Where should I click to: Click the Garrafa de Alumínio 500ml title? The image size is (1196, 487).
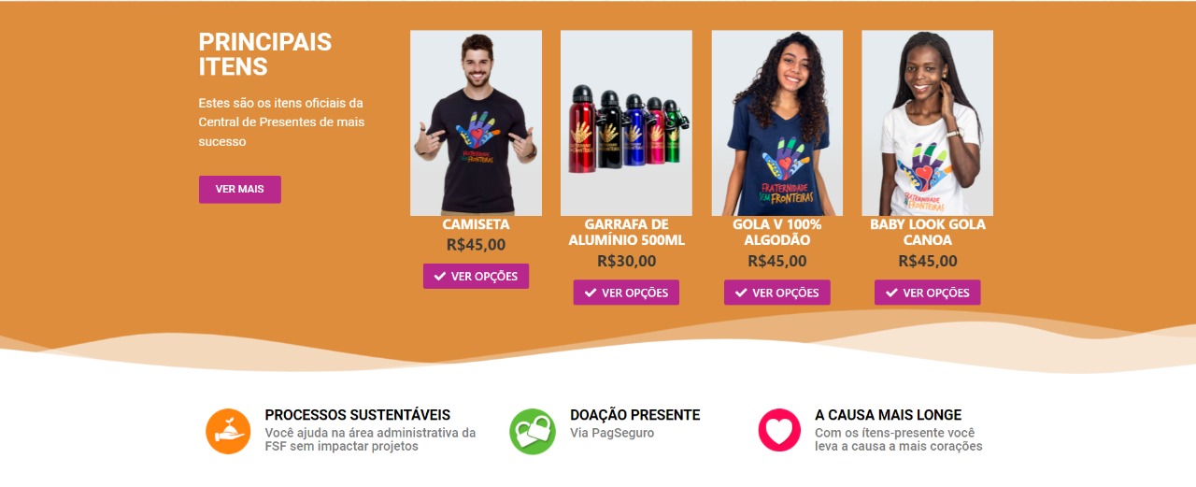[626, 232]
